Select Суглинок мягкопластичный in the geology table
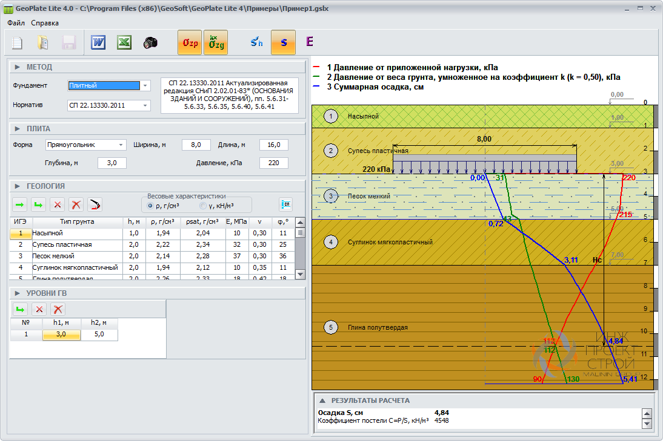 152,267
